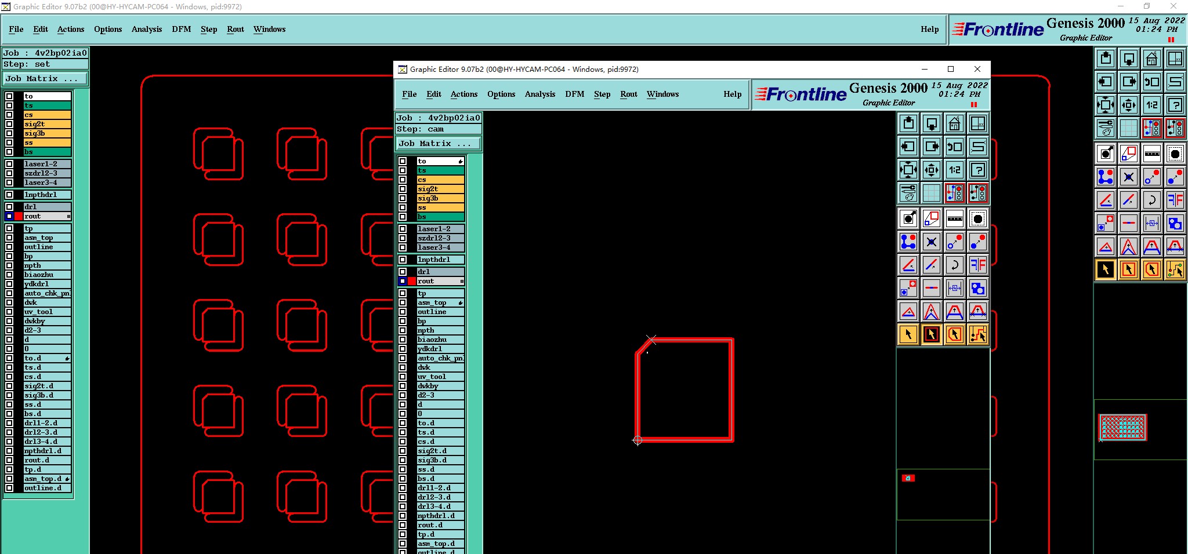Open the wrench and palette settings icon in front window
The image size is (1188, 554).
[x=908, y=193]
